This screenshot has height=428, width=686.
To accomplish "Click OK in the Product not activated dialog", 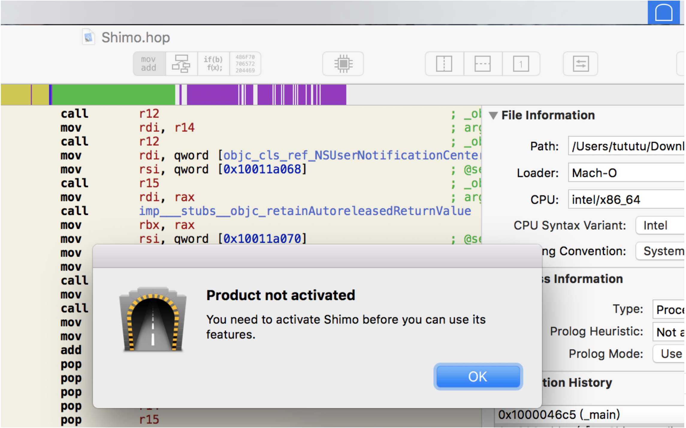I will [x=478, y=376].
